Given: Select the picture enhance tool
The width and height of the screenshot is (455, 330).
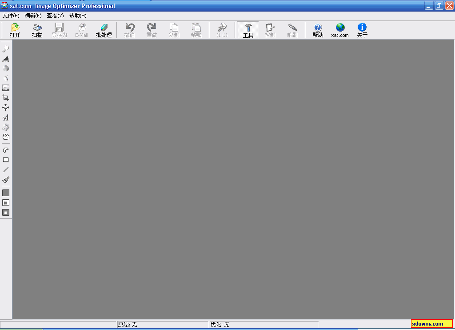Looking at the screenshot, I should click(x=6, y=88).
